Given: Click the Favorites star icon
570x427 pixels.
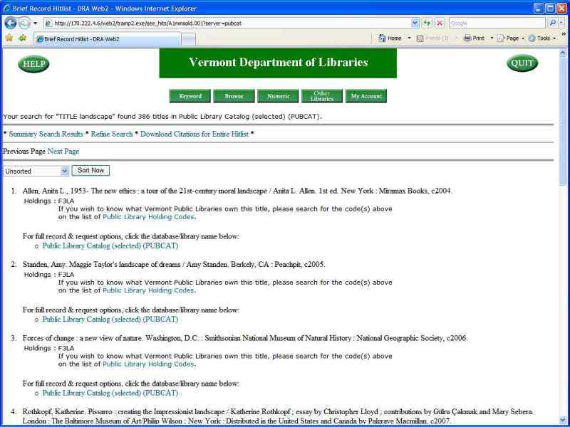Looking at the screenshot, I should coord(9,38).
